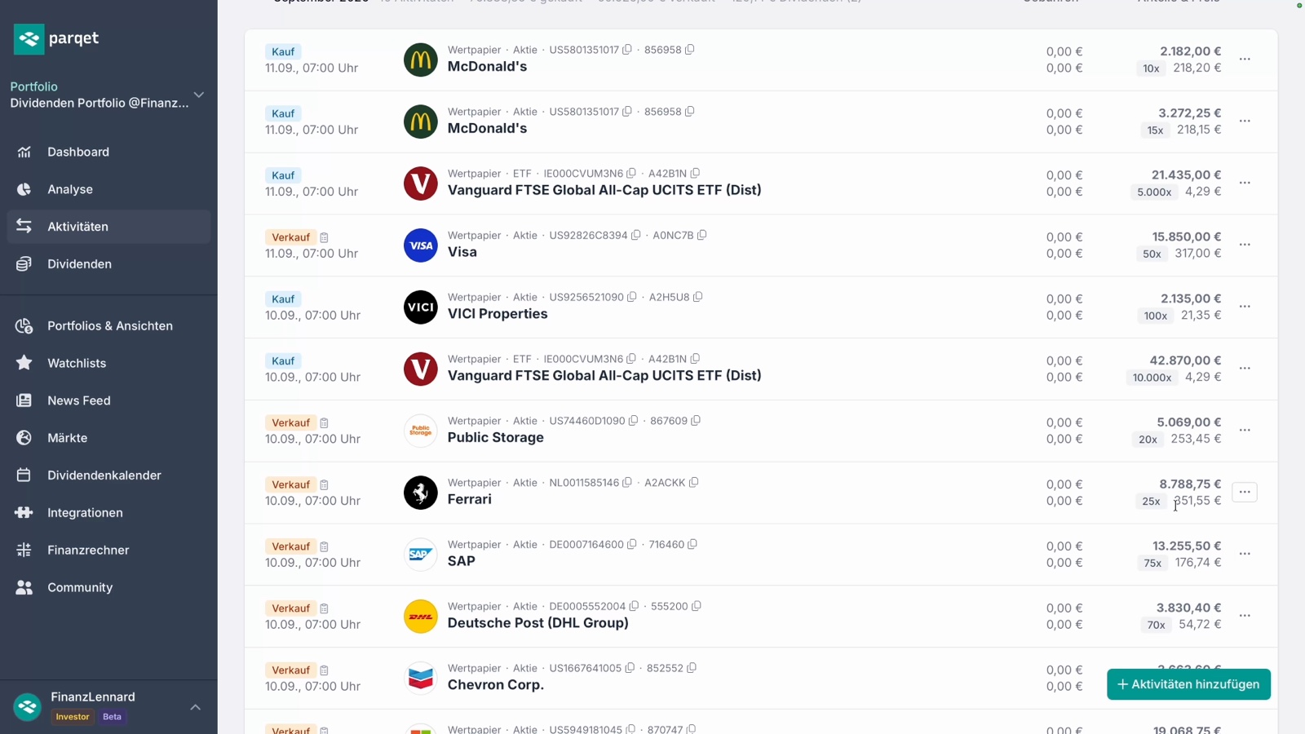
Task: Click the Ferrari logo
Action: (x=421, y=493)
